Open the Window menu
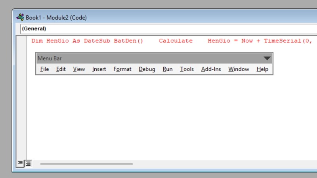The height and width of the screenshot is (178, 317). point(239,69)
